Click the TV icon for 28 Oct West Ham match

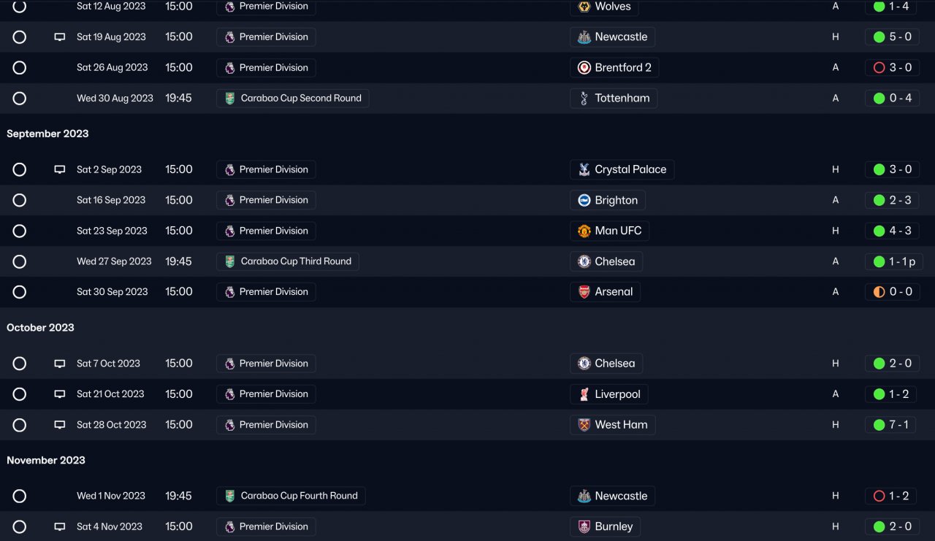pos(60,425)
